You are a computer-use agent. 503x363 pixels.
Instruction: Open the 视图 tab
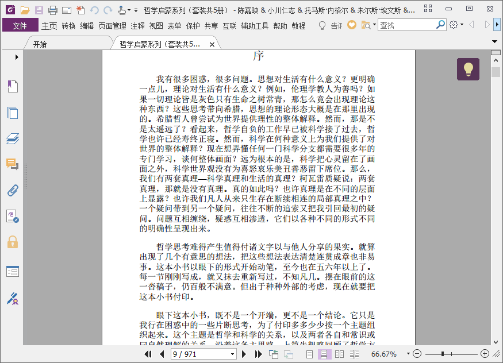(x=156, y=26)
